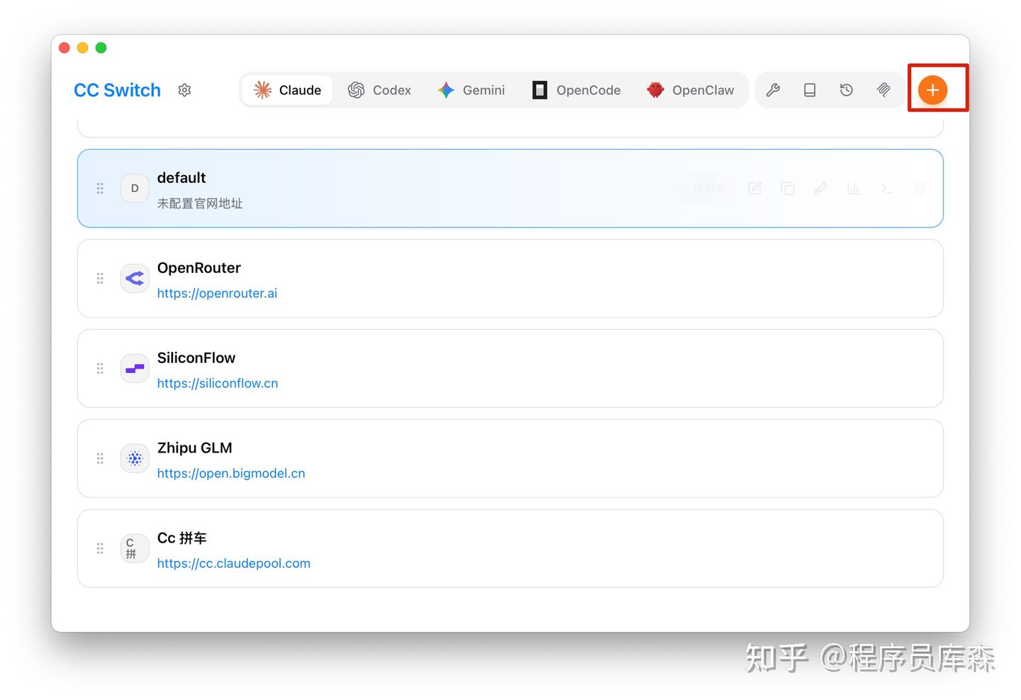Viewport: 1021px width, 700px height.
Task: Switch to the Codex tab
Action: [379, 90]
